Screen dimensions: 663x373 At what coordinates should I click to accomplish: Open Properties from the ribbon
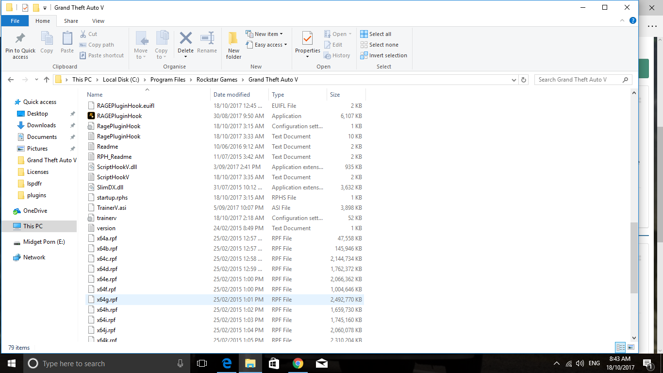[x=307, y=39]
